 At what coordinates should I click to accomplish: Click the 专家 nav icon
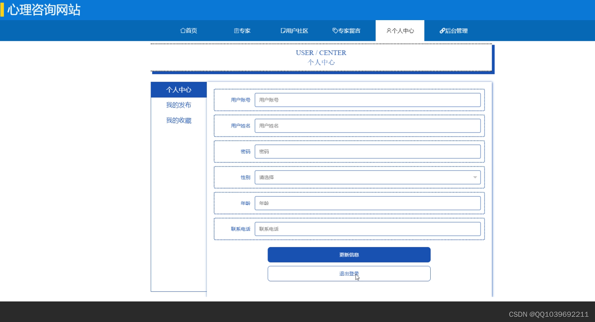(x=237, y=31)
